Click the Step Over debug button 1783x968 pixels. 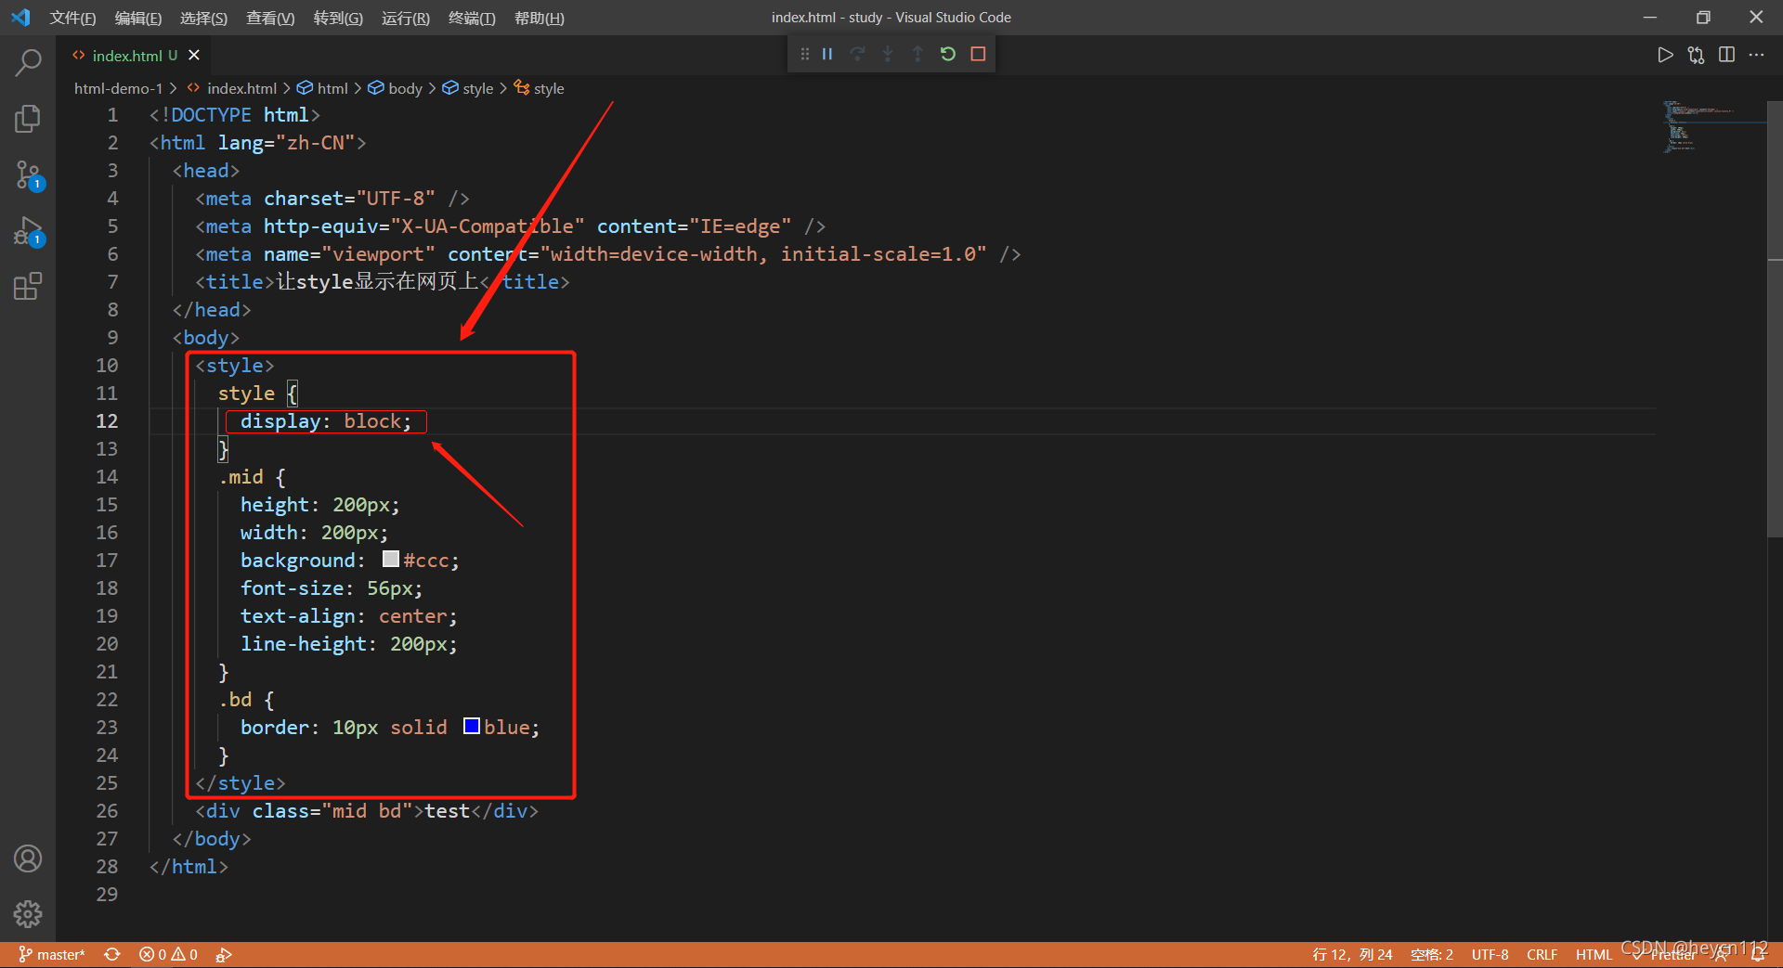858,54
